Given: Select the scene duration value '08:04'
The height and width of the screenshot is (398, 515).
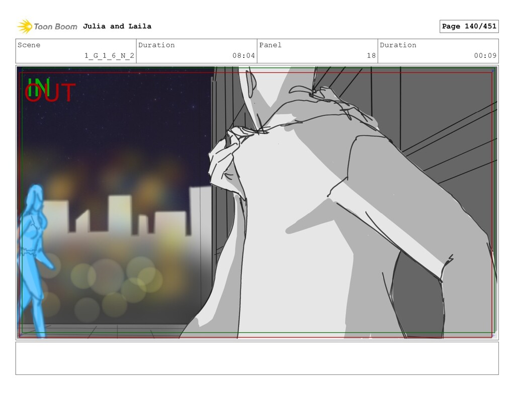Looking at the screenshot, I should pos(244,55).
